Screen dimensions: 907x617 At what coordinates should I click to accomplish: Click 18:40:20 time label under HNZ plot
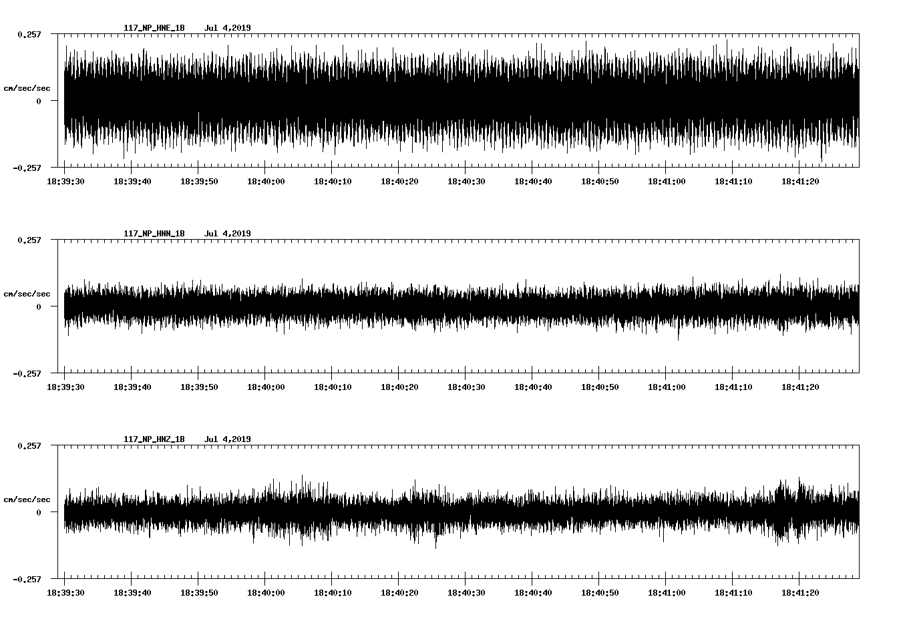tap(399, 592)
